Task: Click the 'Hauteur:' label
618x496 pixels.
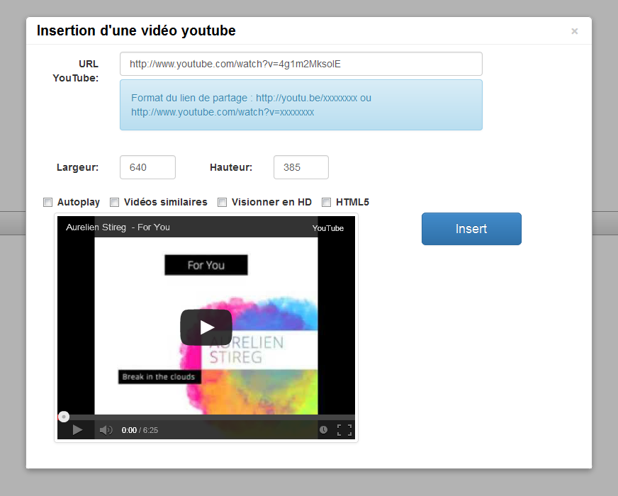Action: [231, 167]
